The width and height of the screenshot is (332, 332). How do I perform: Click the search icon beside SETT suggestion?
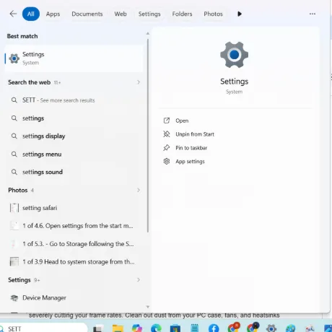point(14,100)
